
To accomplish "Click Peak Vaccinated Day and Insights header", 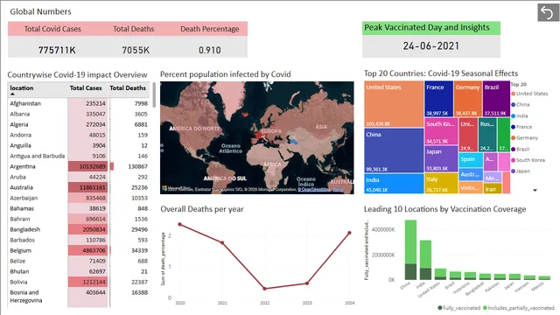I will [431, 28].
